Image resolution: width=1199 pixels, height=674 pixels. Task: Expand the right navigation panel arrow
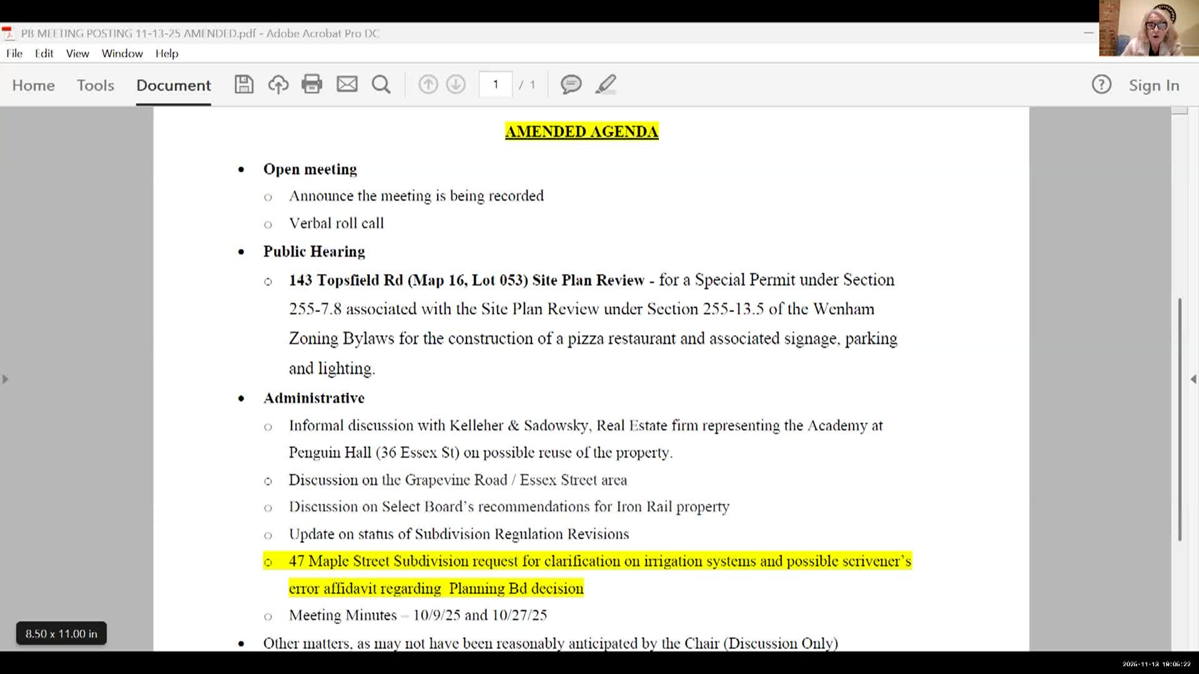click(1192, 379)
